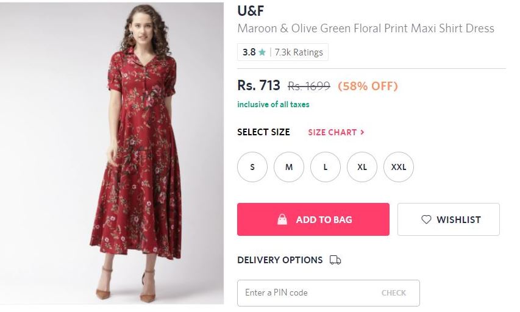Image resolution: width=520 pixels, height=312 pixels.
Task: Click the delivery truck icon
Action: pyautogui.click(x=335, y=260)
